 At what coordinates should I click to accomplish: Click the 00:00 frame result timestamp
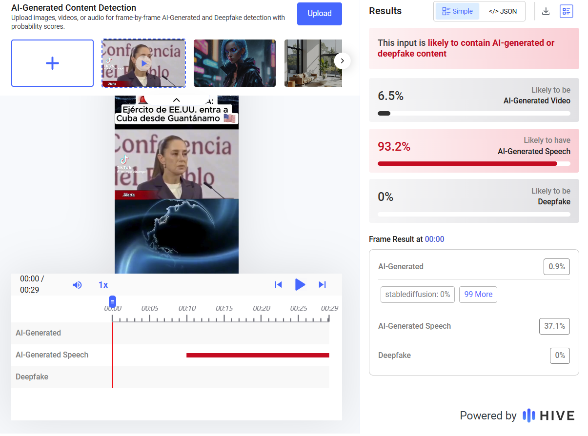coord(434,239)
